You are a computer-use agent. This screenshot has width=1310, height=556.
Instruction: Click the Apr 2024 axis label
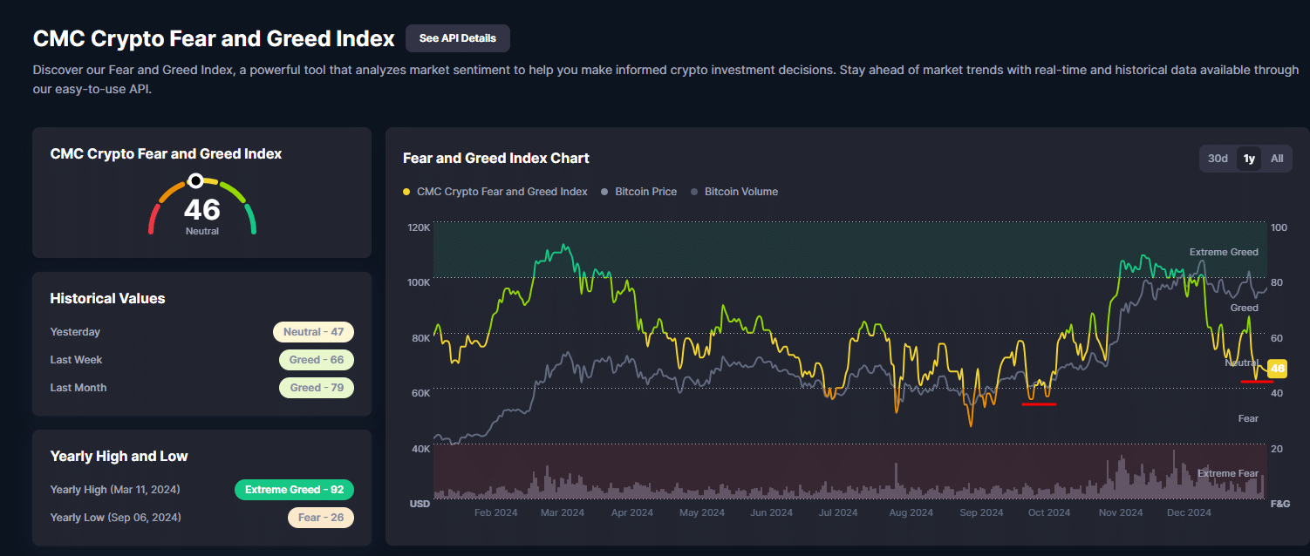[x=631, y=512]
